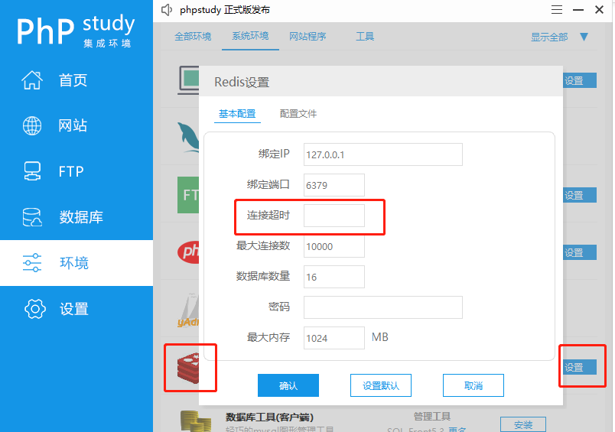Image resolution: width=615 pixels, height=432 pixels.
Task: Cancel the Redis dialog with 取消
Action: pyautogui.click(x=473, y=385)
